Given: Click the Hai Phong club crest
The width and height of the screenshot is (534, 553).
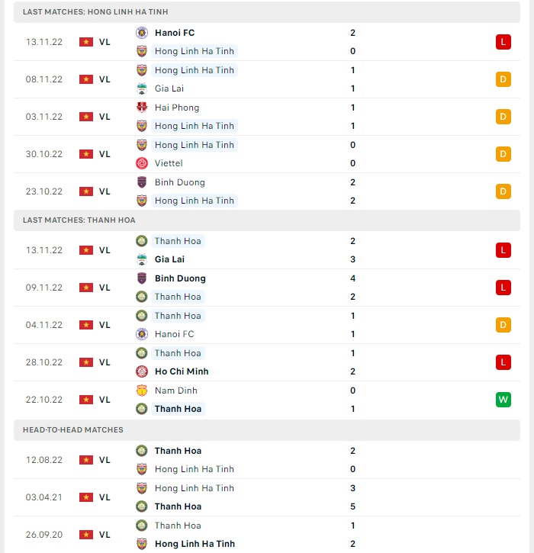Looking at the screenshot, I should click(x=142, y=108).
